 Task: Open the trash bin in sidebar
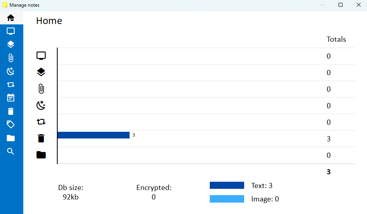click(11, 111)
